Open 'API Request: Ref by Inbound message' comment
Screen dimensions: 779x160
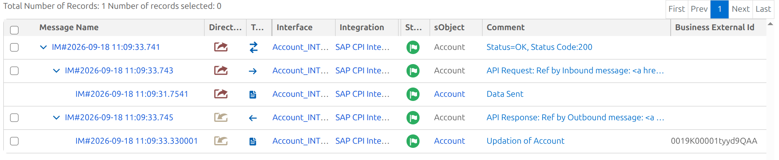575,70
